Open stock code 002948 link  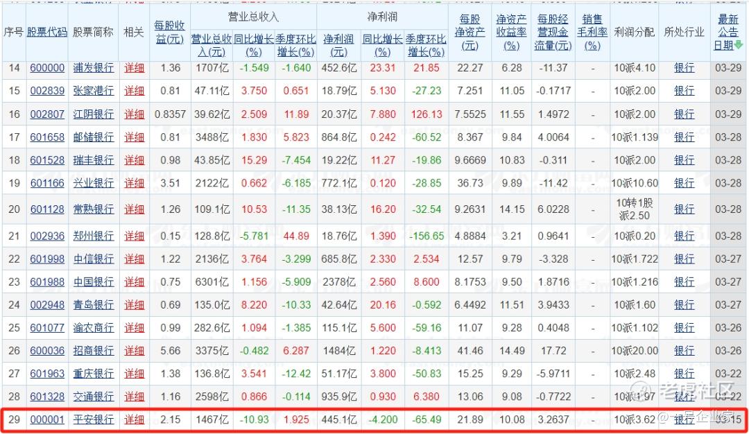pos(47,304)
